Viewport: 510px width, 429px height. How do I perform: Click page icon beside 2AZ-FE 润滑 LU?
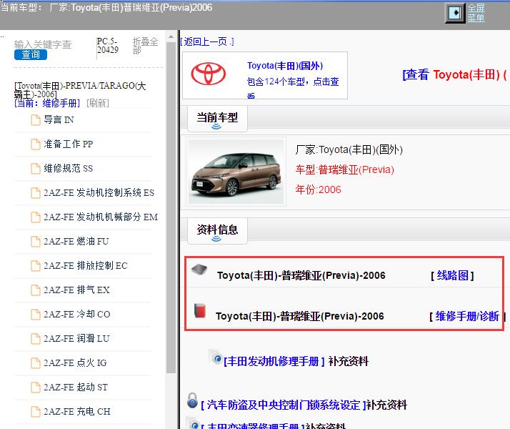coord(36,338)
